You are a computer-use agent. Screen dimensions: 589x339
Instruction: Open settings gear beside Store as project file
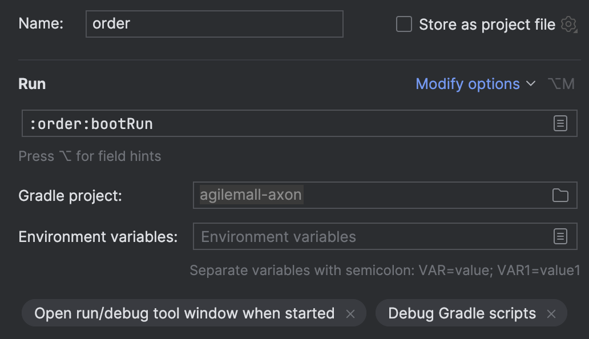(568, 25)
